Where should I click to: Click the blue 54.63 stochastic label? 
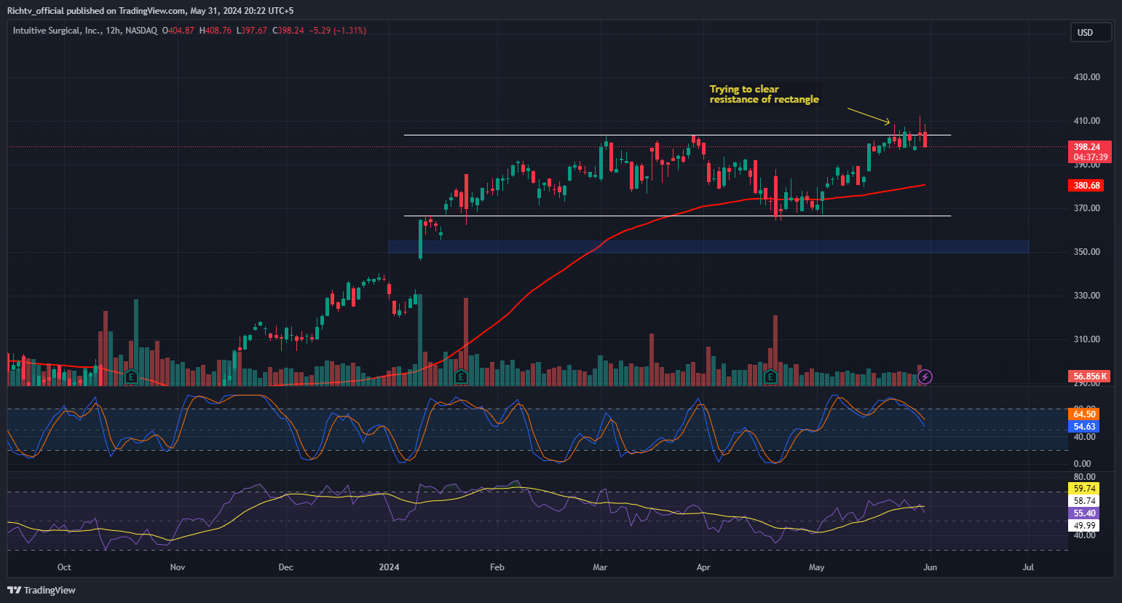coord(1084,427)
